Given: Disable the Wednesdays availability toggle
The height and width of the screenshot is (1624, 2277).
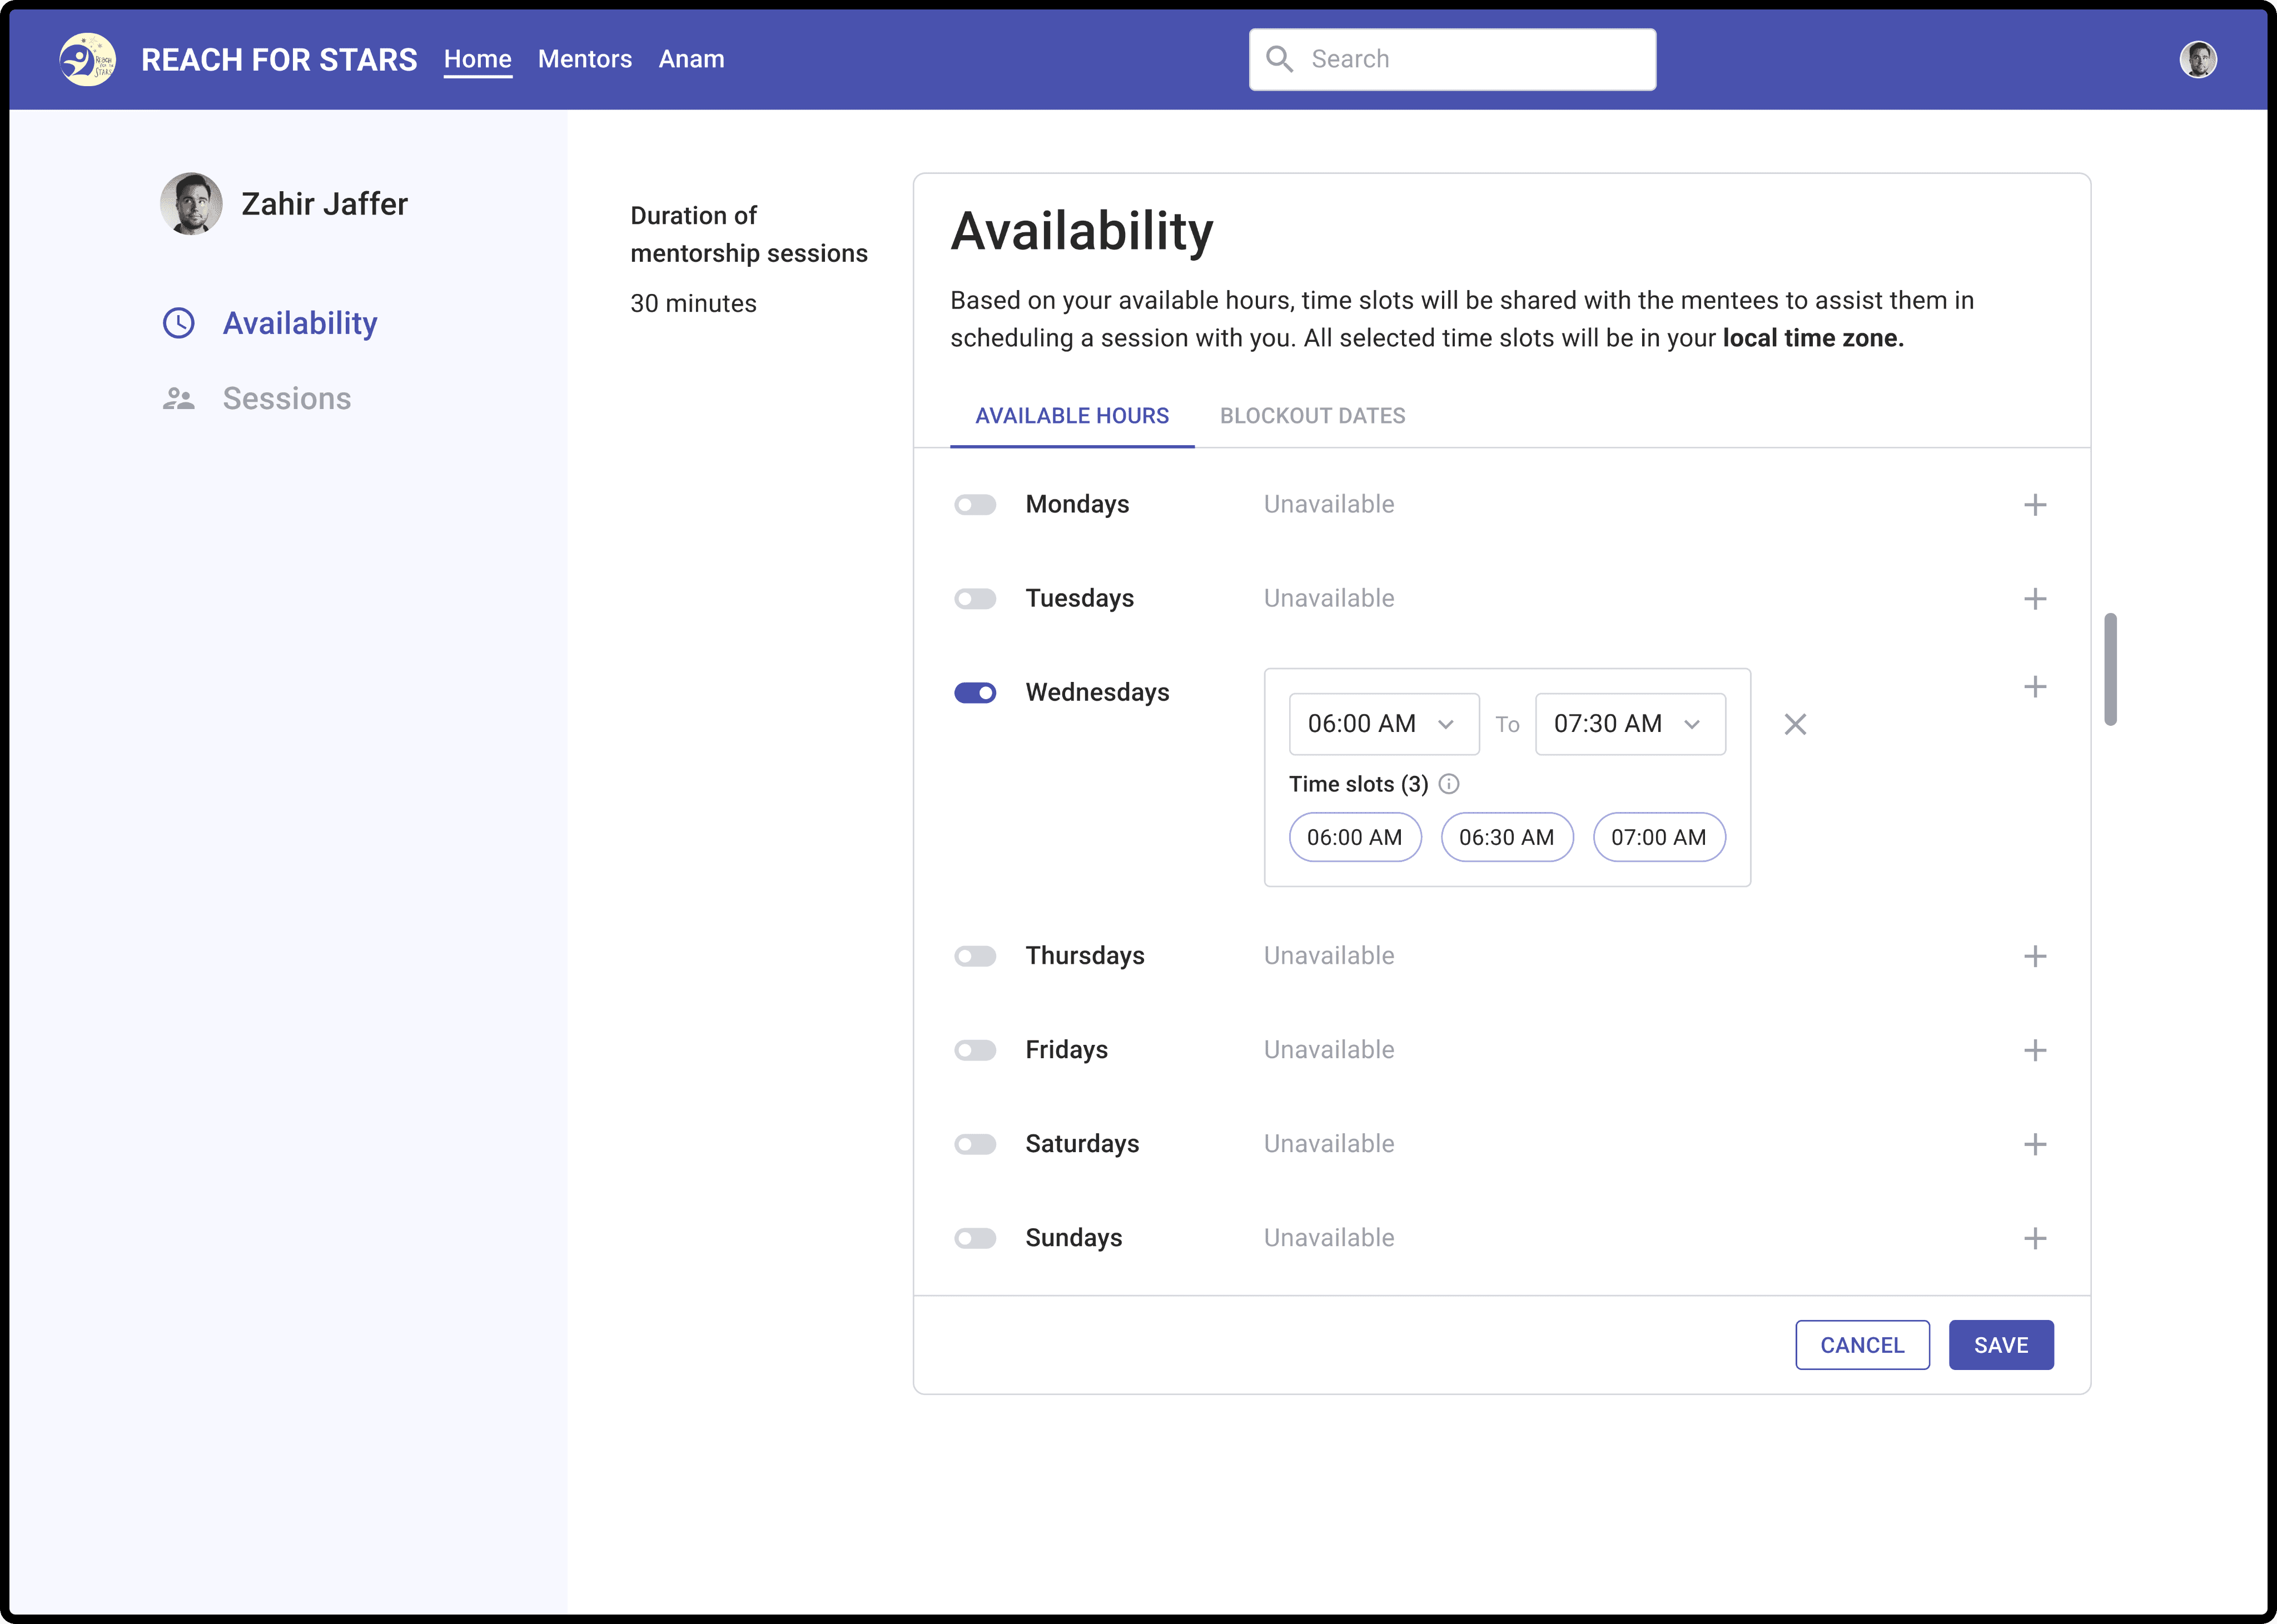Looking at the screenshot, I should pyautogui.click(x=975, y=693).
